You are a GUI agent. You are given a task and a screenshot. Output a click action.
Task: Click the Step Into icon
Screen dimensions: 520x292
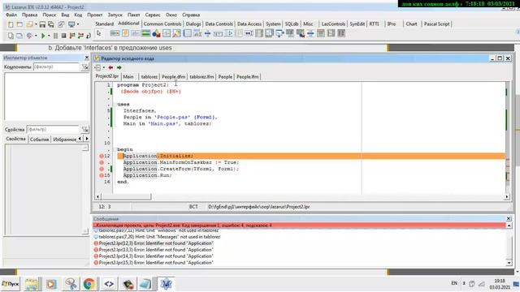click(x=72, y=36)
